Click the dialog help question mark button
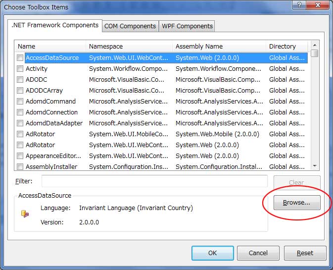The width and height of the screenshot is (333, 270). [x=299, y=4]
